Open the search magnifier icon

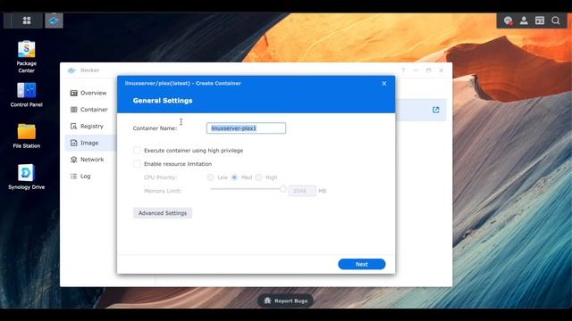click(556, 21)
